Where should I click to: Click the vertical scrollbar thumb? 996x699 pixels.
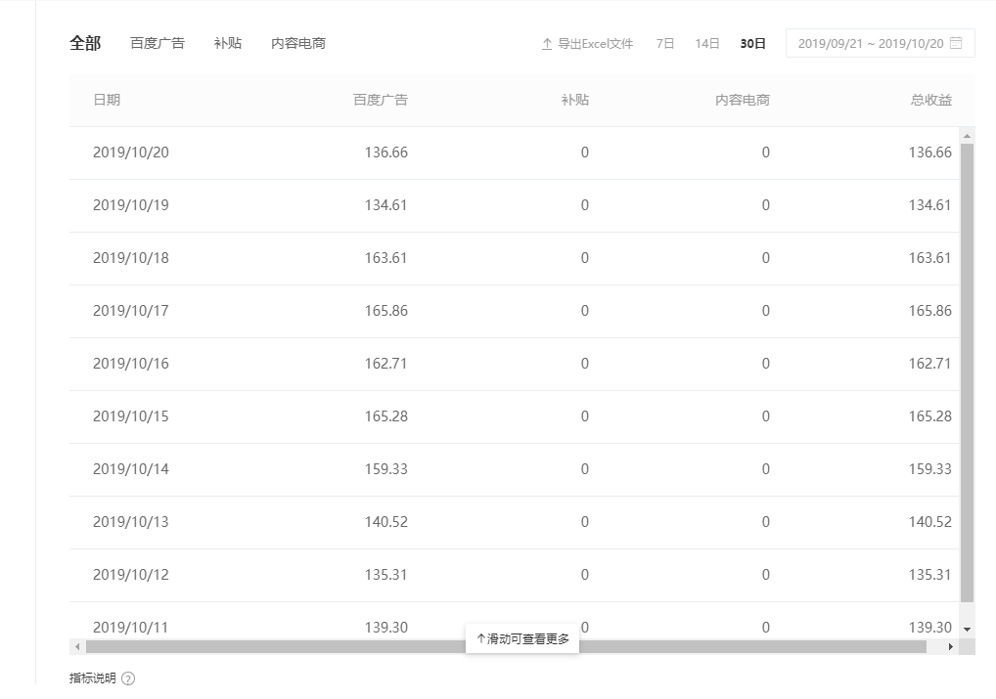[967, 371]
